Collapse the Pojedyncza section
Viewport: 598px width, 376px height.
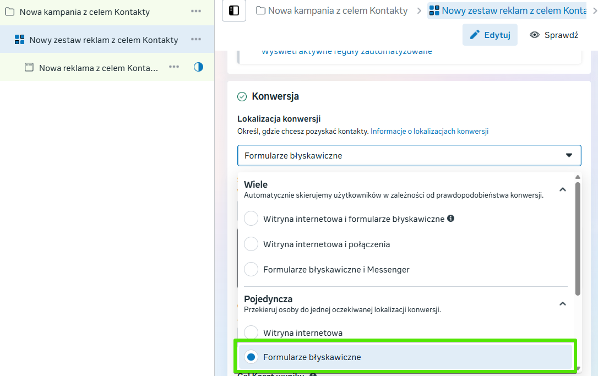point(562,303)
